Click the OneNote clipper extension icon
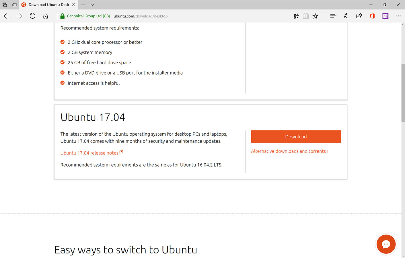 click(x=385, y=16)
